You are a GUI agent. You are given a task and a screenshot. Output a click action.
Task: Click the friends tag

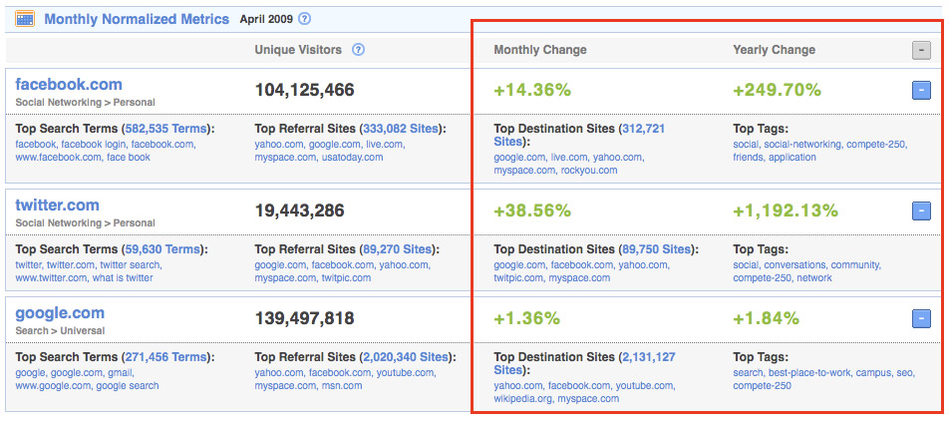748,157
